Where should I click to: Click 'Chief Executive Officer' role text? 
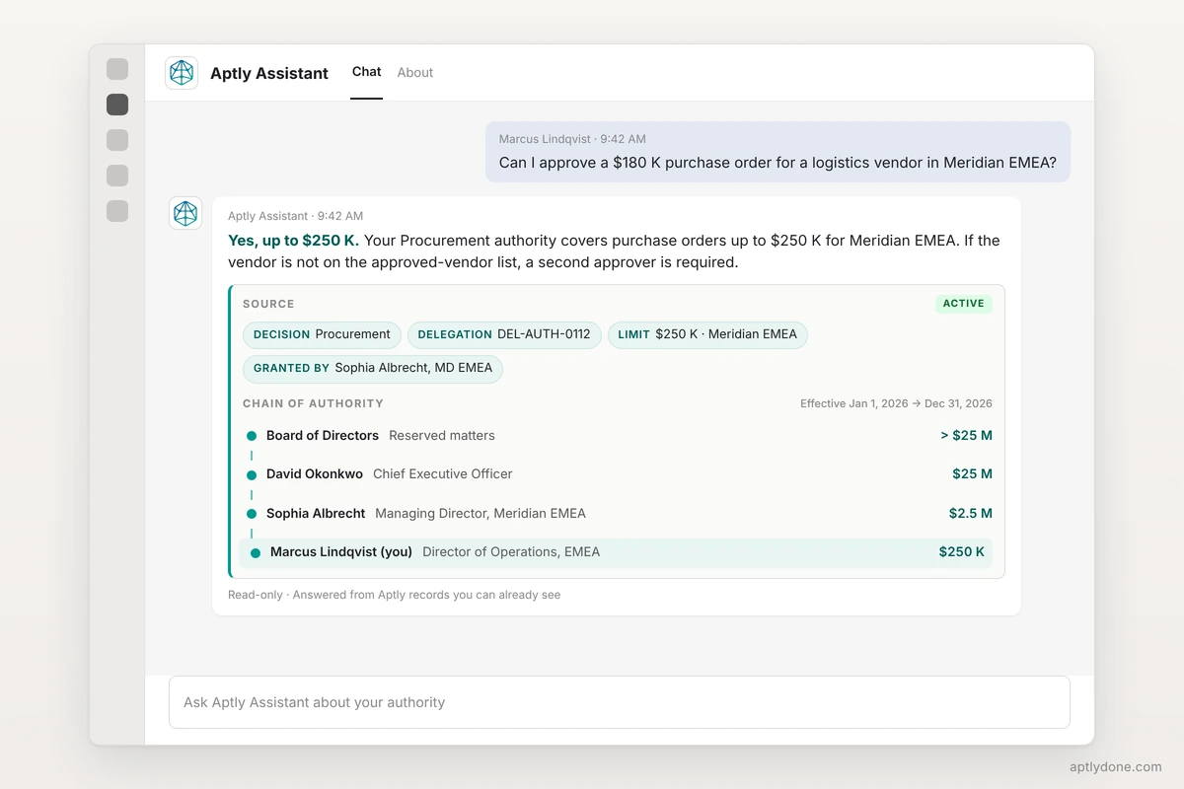pos(443,474)
